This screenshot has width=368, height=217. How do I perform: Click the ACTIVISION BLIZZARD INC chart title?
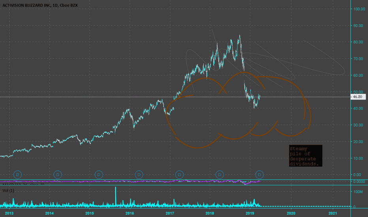pos(40,5)
